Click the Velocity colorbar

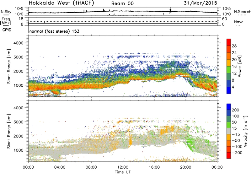(229, 131)
